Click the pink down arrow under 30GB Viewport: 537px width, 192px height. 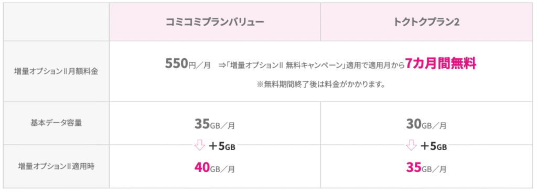(x=411, y=147)
